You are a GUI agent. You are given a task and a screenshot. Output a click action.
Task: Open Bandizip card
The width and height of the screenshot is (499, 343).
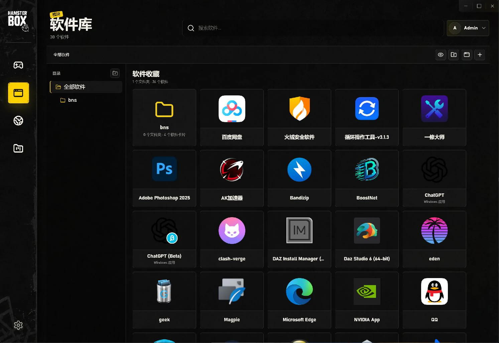[299, 178]
